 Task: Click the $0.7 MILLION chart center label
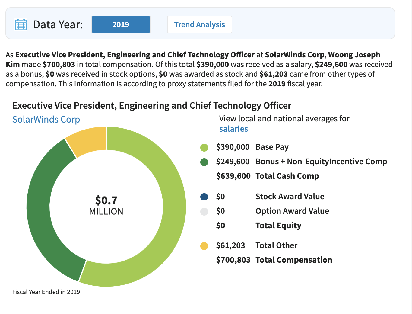(106, 205)
